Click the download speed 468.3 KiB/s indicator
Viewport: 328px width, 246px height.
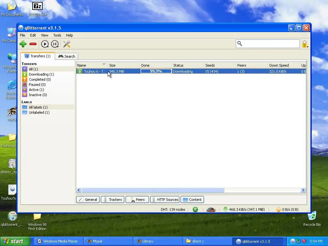click(x=244, y=209)
